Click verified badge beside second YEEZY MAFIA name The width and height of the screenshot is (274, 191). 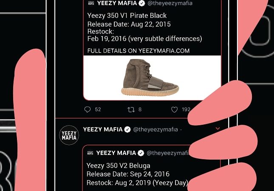pos(127,129)
